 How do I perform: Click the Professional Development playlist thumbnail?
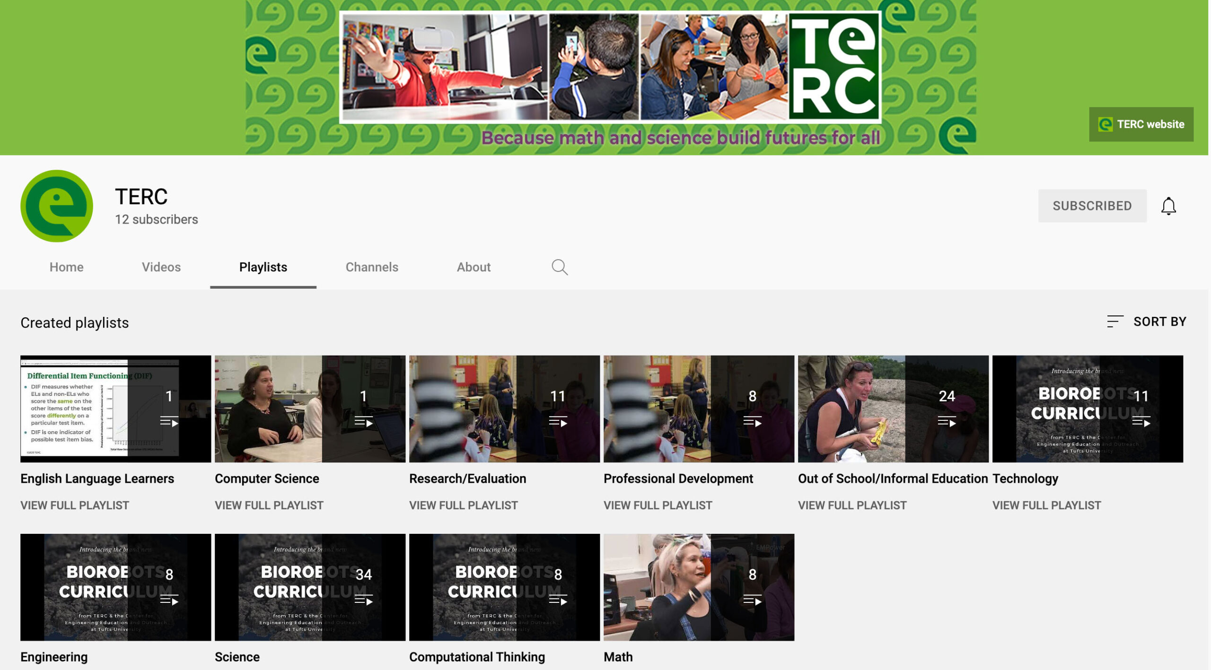[x=699, y=409]
